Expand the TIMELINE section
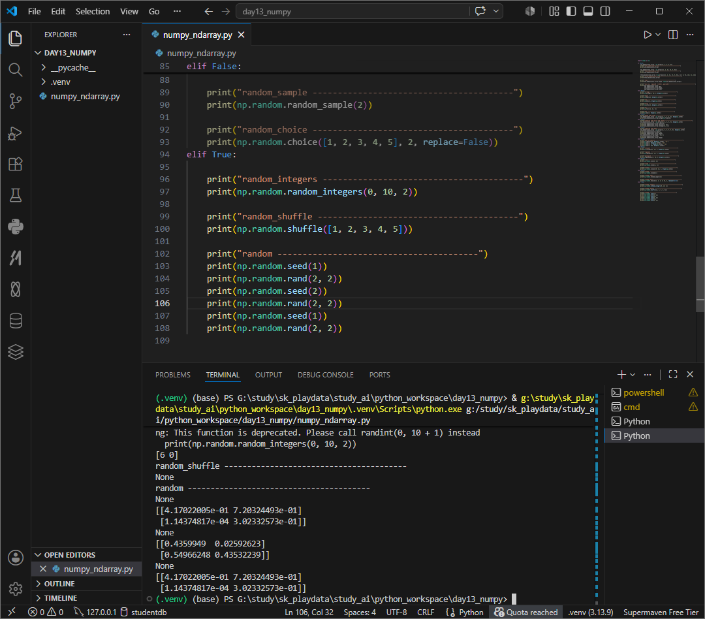 point(87,598)
